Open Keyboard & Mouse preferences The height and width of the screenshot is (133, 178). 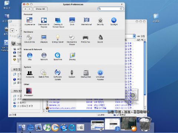[72, 40]
